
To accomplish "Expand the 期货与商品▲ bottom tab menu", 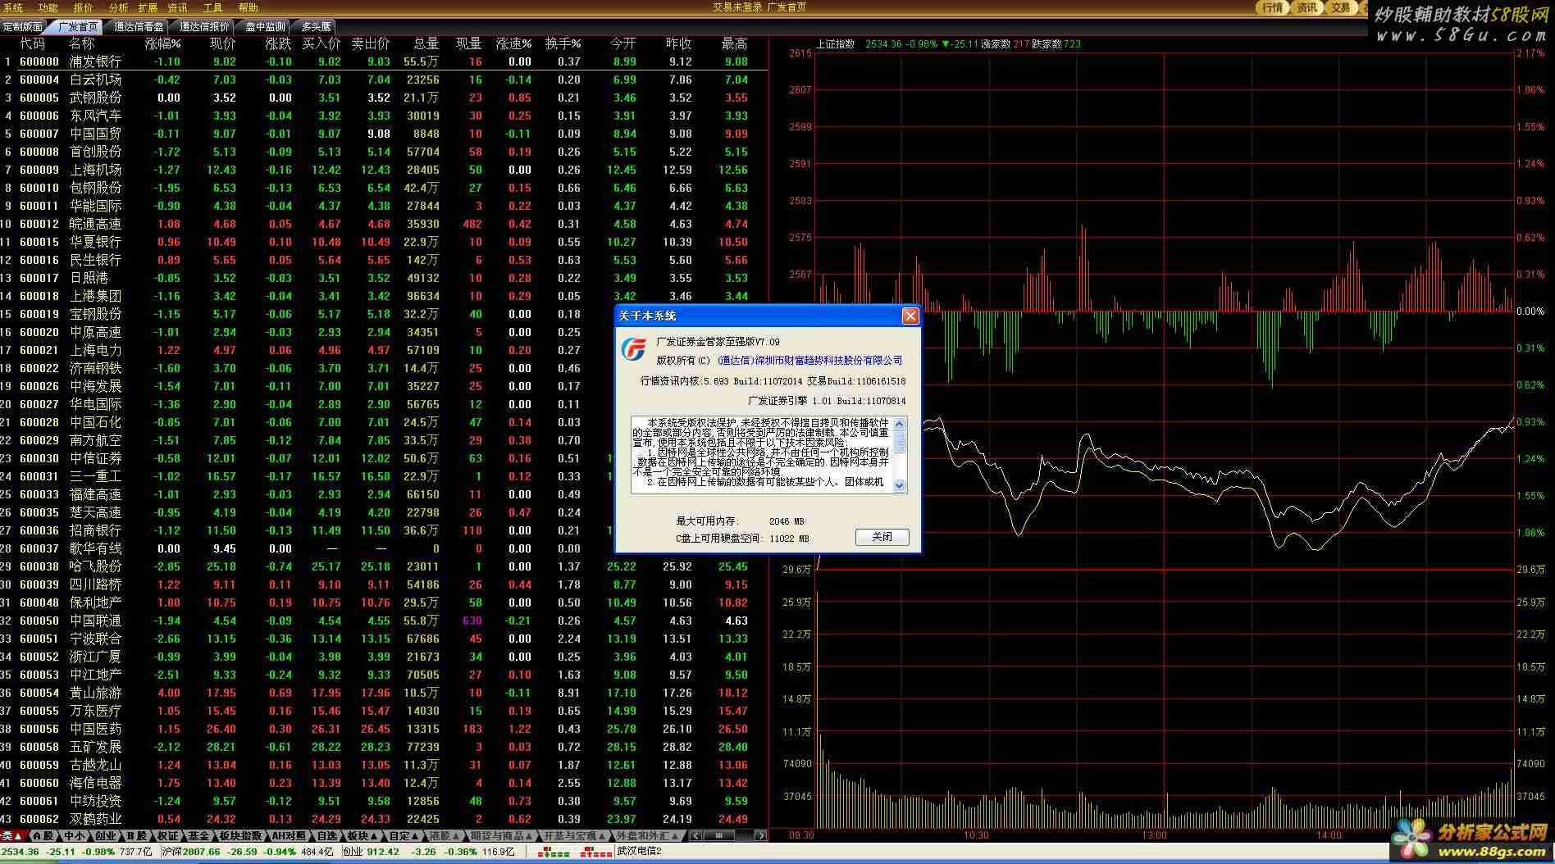I will (502, 835).
